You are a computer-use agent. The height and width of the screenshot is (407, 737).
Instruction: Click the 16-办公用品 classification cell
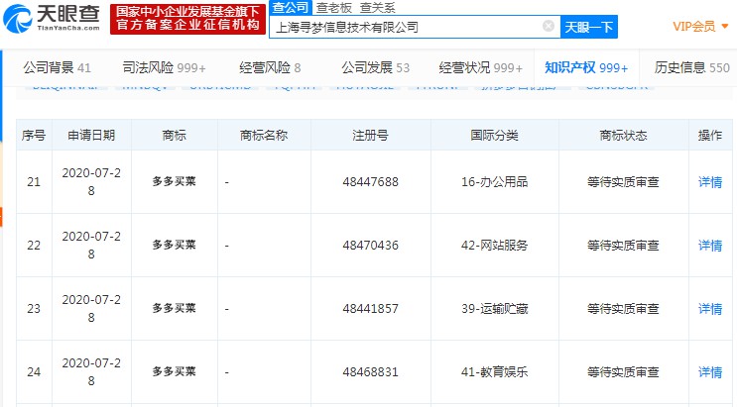click(494, 181)
